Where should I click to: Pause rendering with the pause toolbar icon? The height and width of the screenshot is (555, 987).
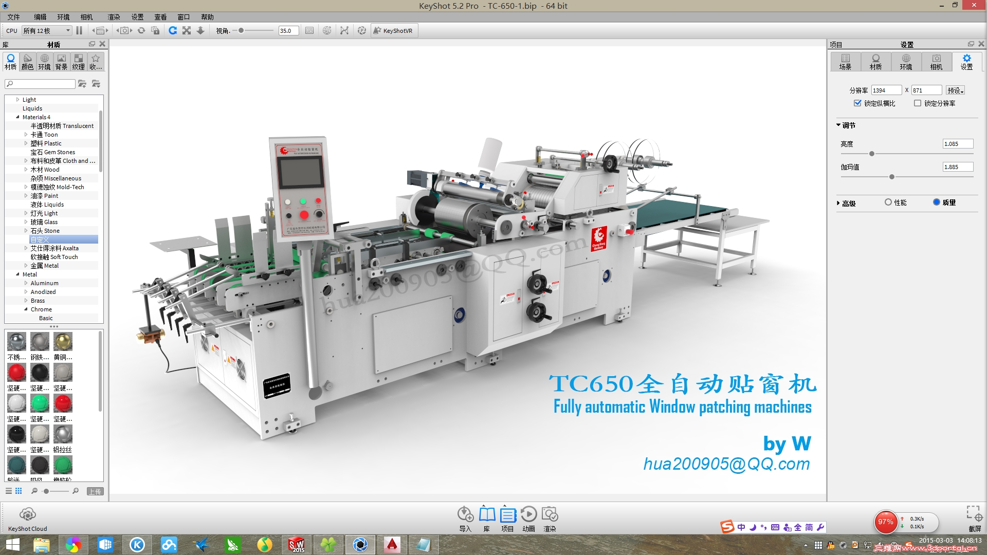pyautogui.click(x=79, y=31)
